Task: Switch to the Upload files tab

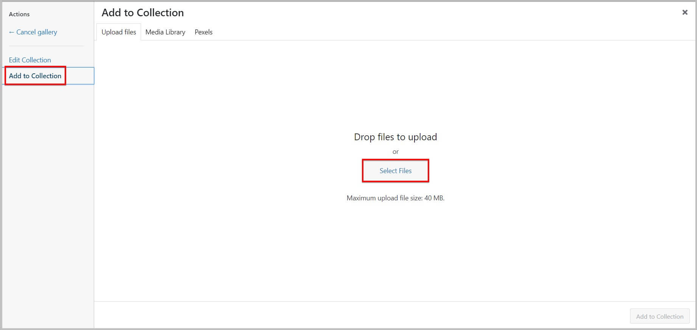Action: (x=119, y=32)
